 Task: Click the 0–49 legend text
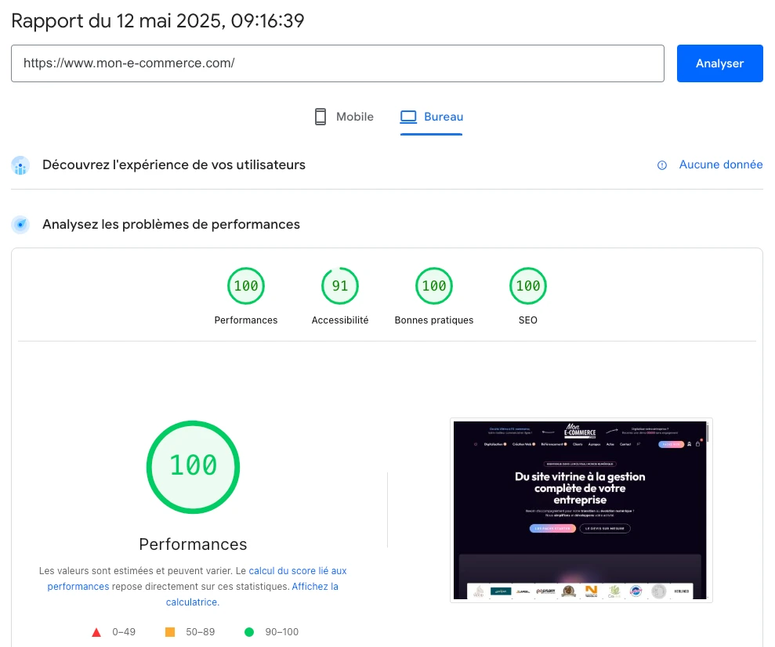pos(124,631)
